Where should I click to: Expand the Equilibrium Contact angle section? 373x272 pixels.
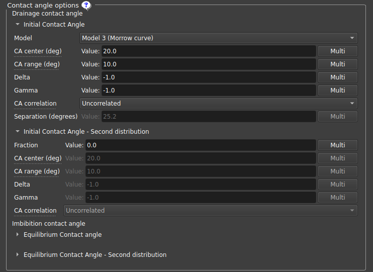pyautogui.click(x=18, y=235)
